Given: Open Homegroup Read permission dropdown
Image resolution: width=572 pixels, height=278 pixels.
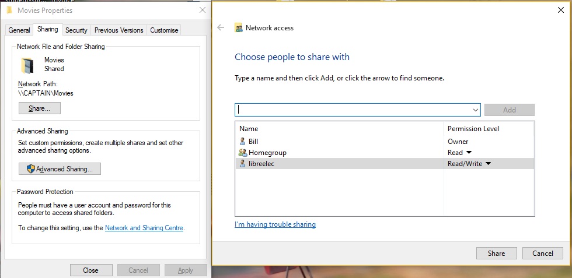Looking at the screenshot, I should click(x=469, y=153).
